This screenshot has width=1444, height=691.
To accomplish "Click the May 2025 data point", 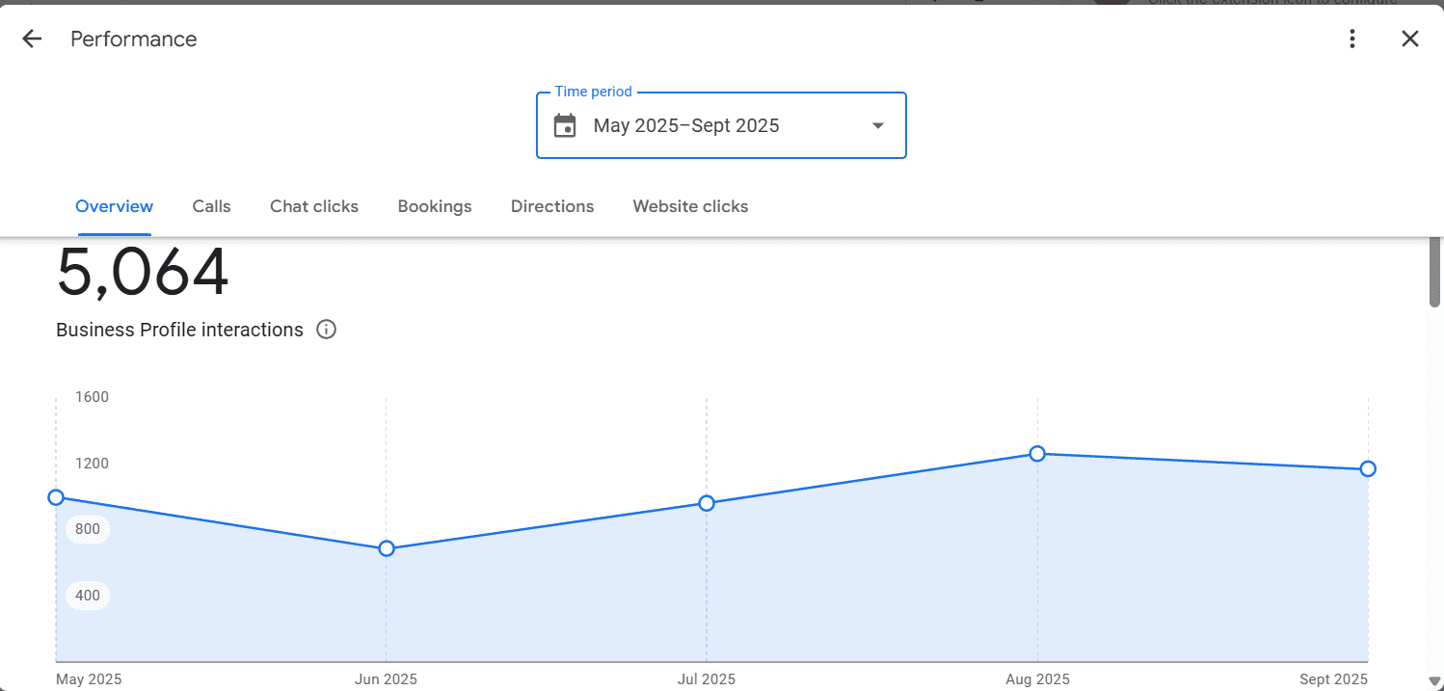I will coord(56,497).
